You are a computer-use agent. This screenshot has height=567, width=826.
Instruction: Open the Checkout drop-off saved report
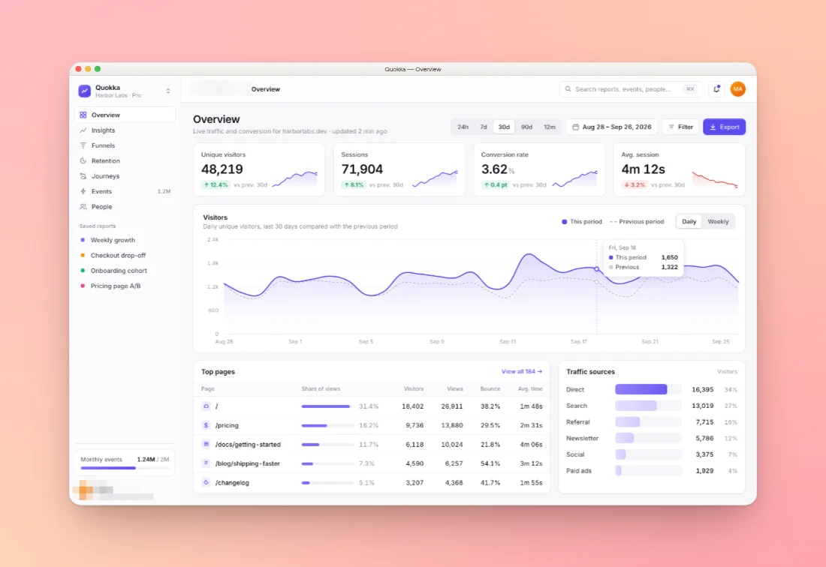point(125,256)
